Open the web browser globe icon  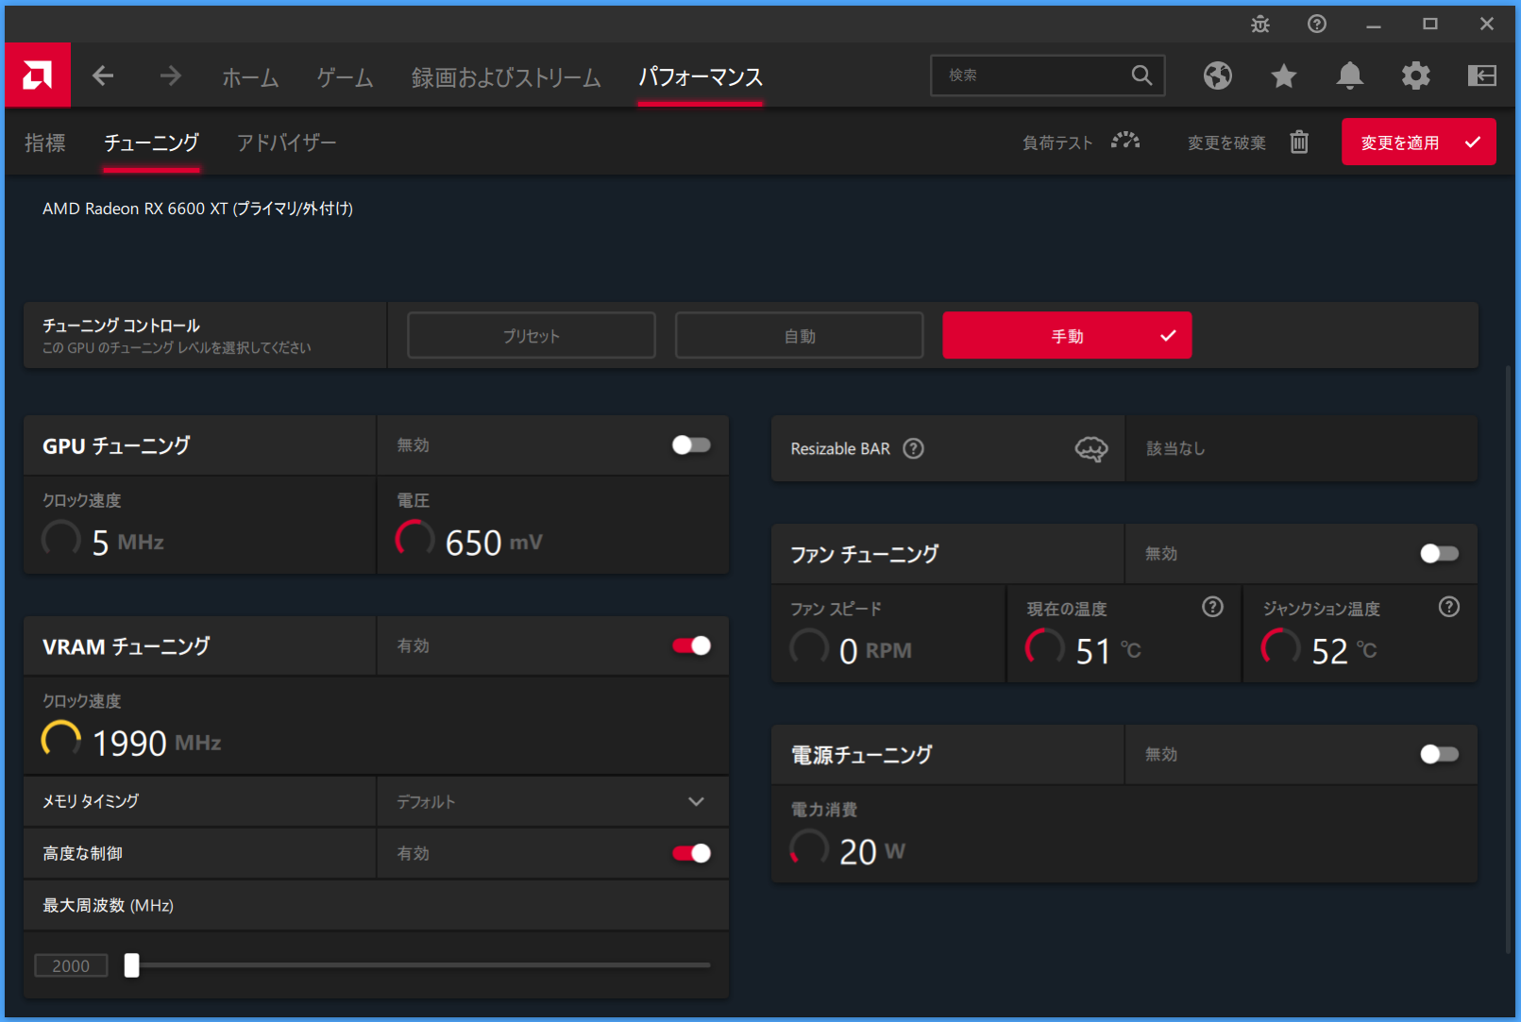(1218, 75)
